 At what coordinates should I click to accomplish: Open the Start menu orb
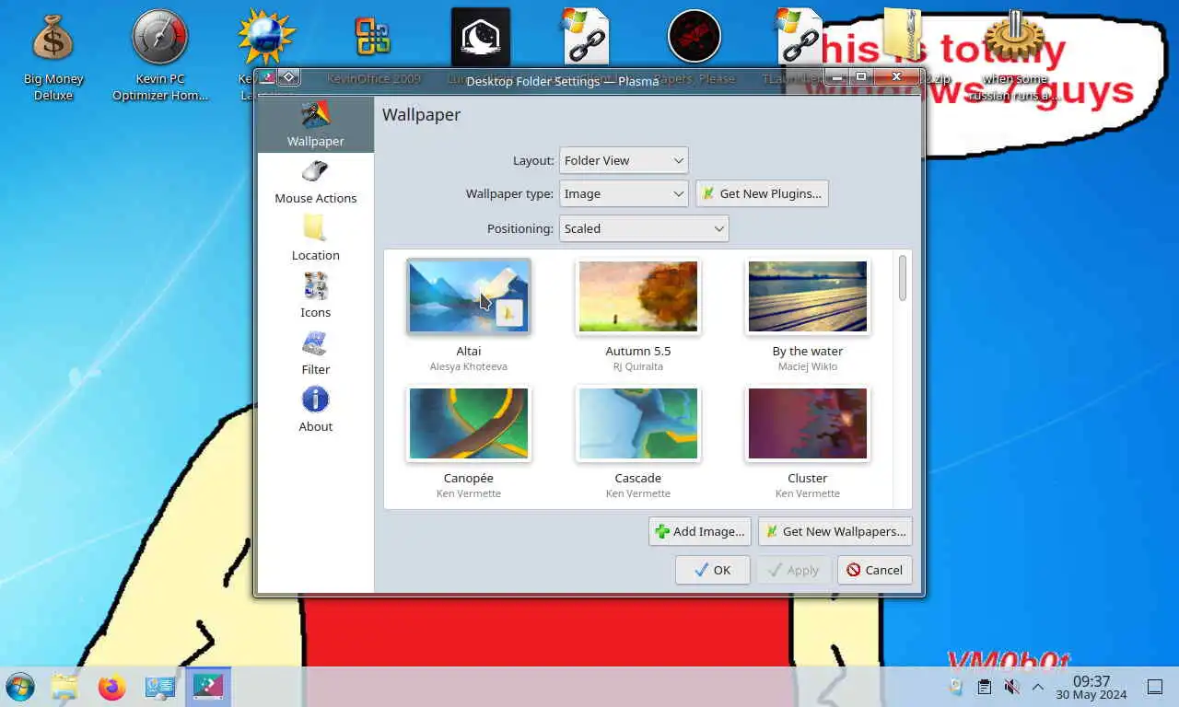19,687
